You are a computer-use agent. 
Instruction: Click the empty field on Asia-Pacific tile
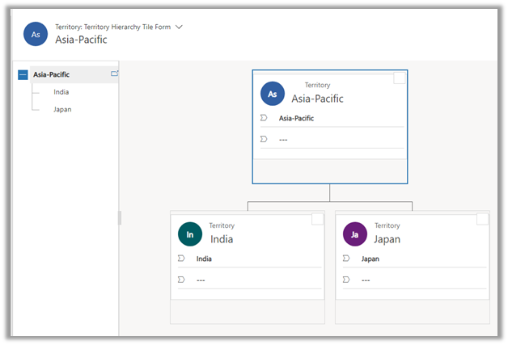283,139
